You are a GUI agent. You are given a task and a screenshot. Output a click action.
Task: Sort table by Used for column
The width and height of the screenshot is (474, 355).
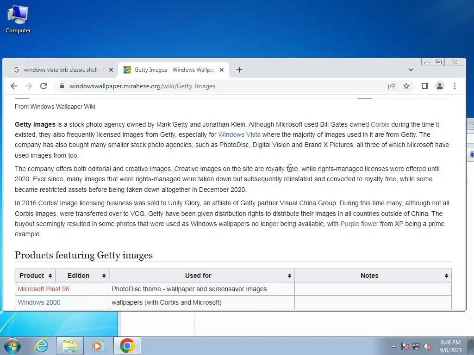click(x=202, y=275)
